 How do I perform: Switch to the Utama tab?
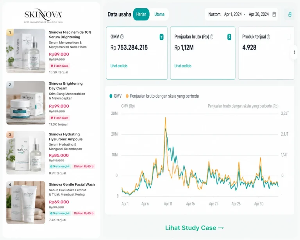[159, 14]
